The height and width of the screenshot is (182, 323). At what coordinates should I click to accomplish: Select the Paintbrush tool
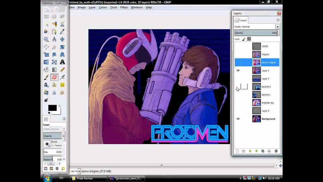tap(46, 77)
